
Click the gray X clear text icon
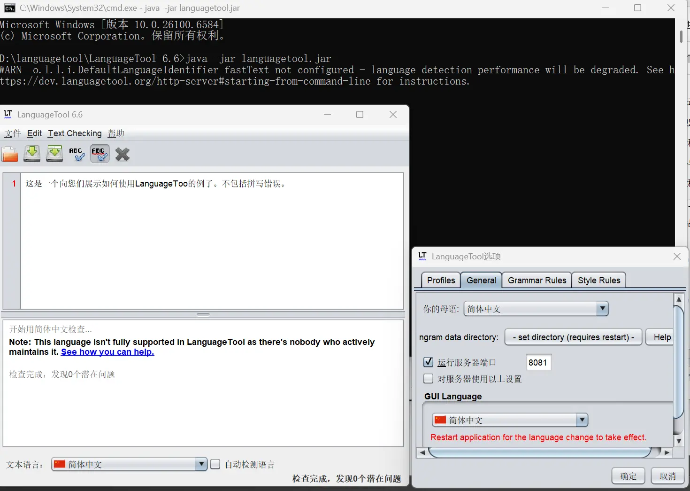(x=123, y=154)
